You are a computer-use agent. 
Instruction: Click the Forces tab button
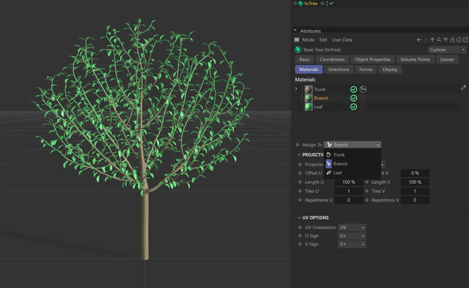tap(366, 69)
